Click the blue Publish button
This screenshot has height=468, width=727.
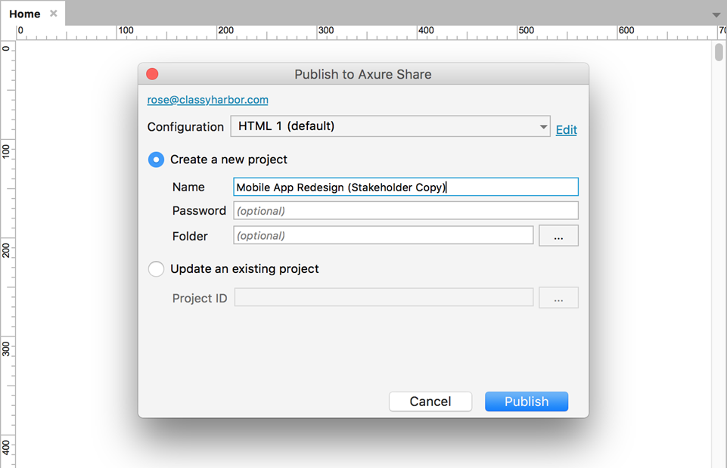tap(527, 401)
